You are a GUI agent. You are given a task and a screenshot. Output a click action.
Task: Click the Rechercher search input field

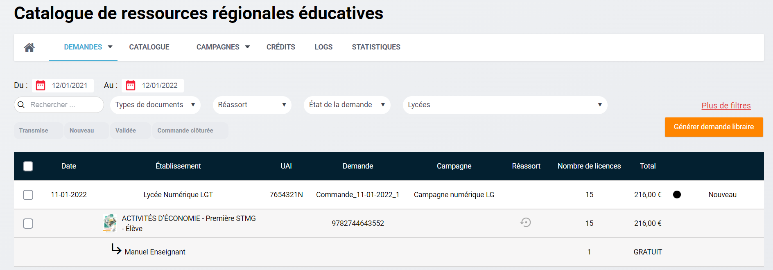tap(63, 105)
